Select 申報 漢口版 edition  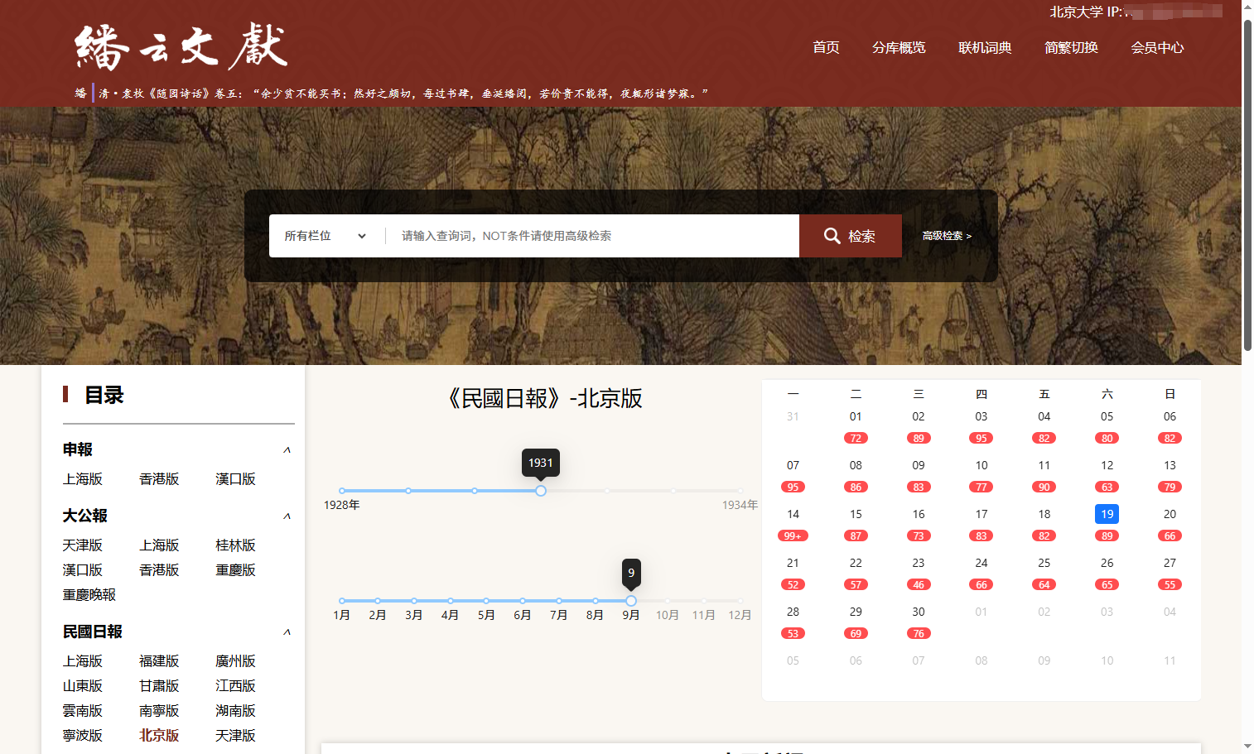tap(235, 479)
